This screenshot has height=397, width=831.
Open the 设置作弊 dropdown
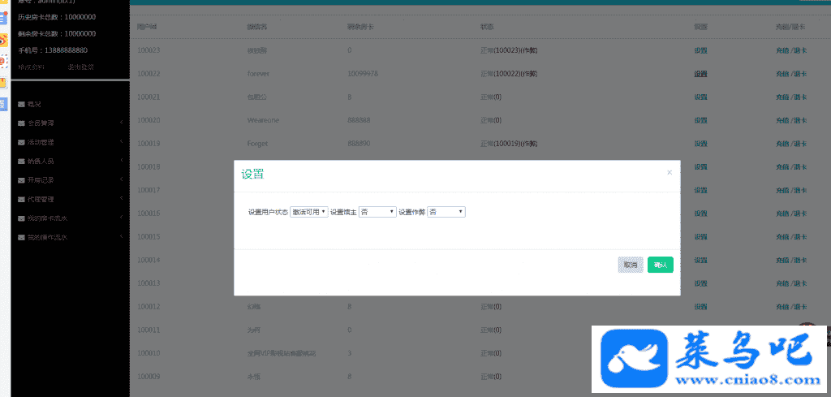(446, 212)
